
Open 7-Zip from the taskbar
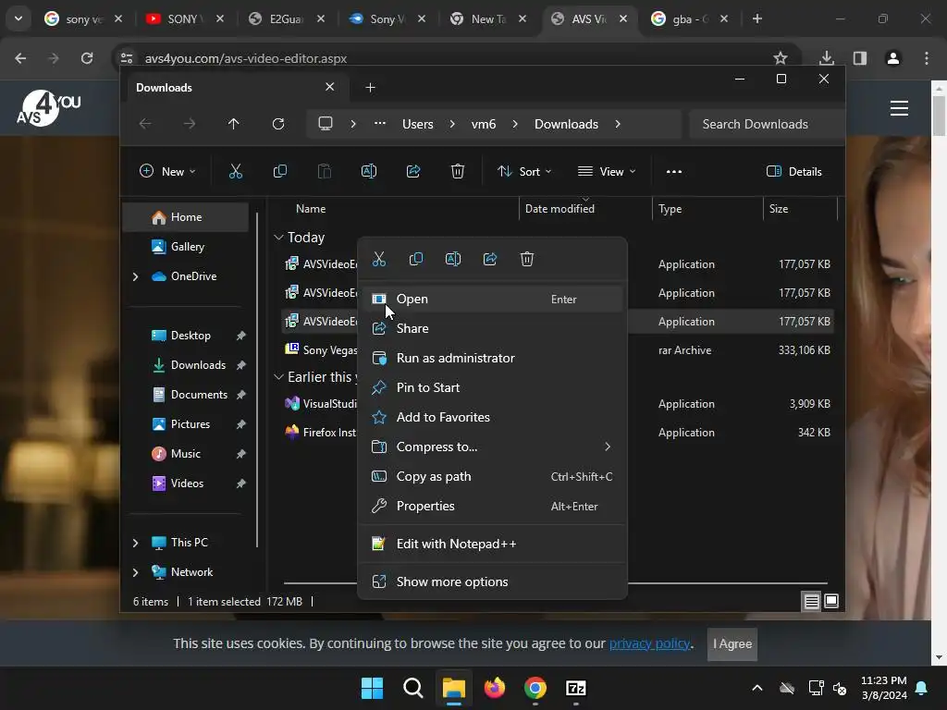click(x=575, y=688)
